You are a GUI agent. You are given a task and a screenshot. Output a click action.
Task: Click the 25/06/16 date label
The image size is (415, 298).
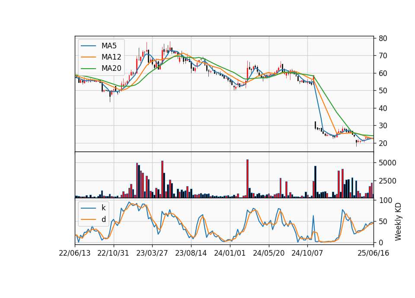point(373,253)
